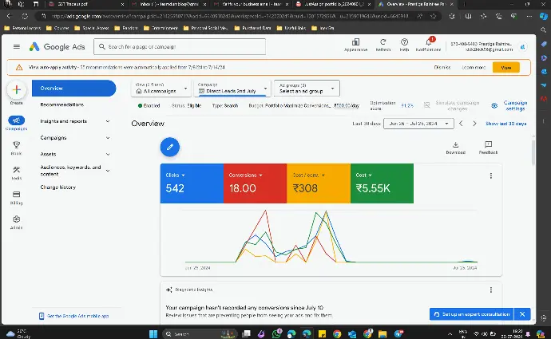The width and height of the screenshot is (551, 339).
Task: Expand Assets section in sidebar
Action: 108,154
